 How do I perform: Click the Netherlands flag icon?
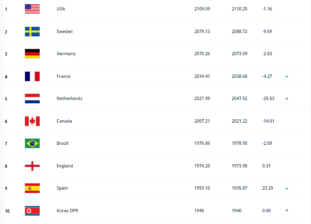[33, 99]
